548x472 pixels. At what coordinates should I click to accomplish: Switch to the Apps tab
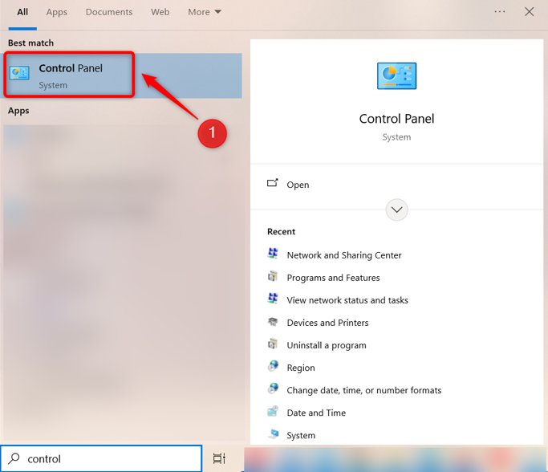57,12
